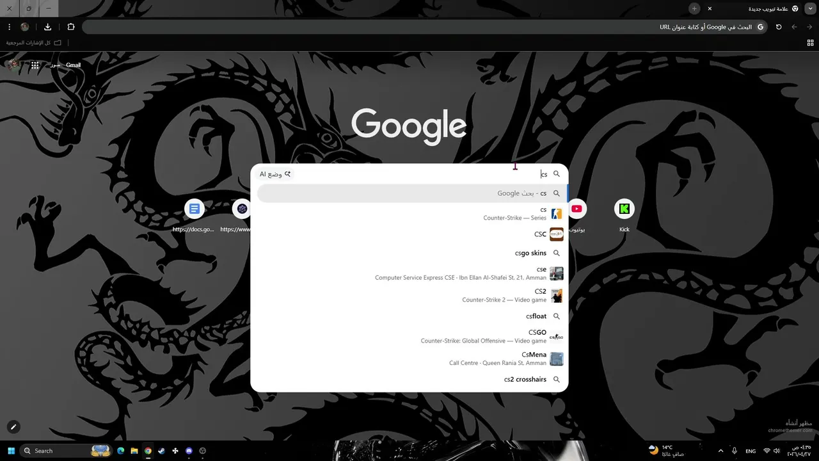Open the pinwheel app in taskbar

(x=175, y=451)
